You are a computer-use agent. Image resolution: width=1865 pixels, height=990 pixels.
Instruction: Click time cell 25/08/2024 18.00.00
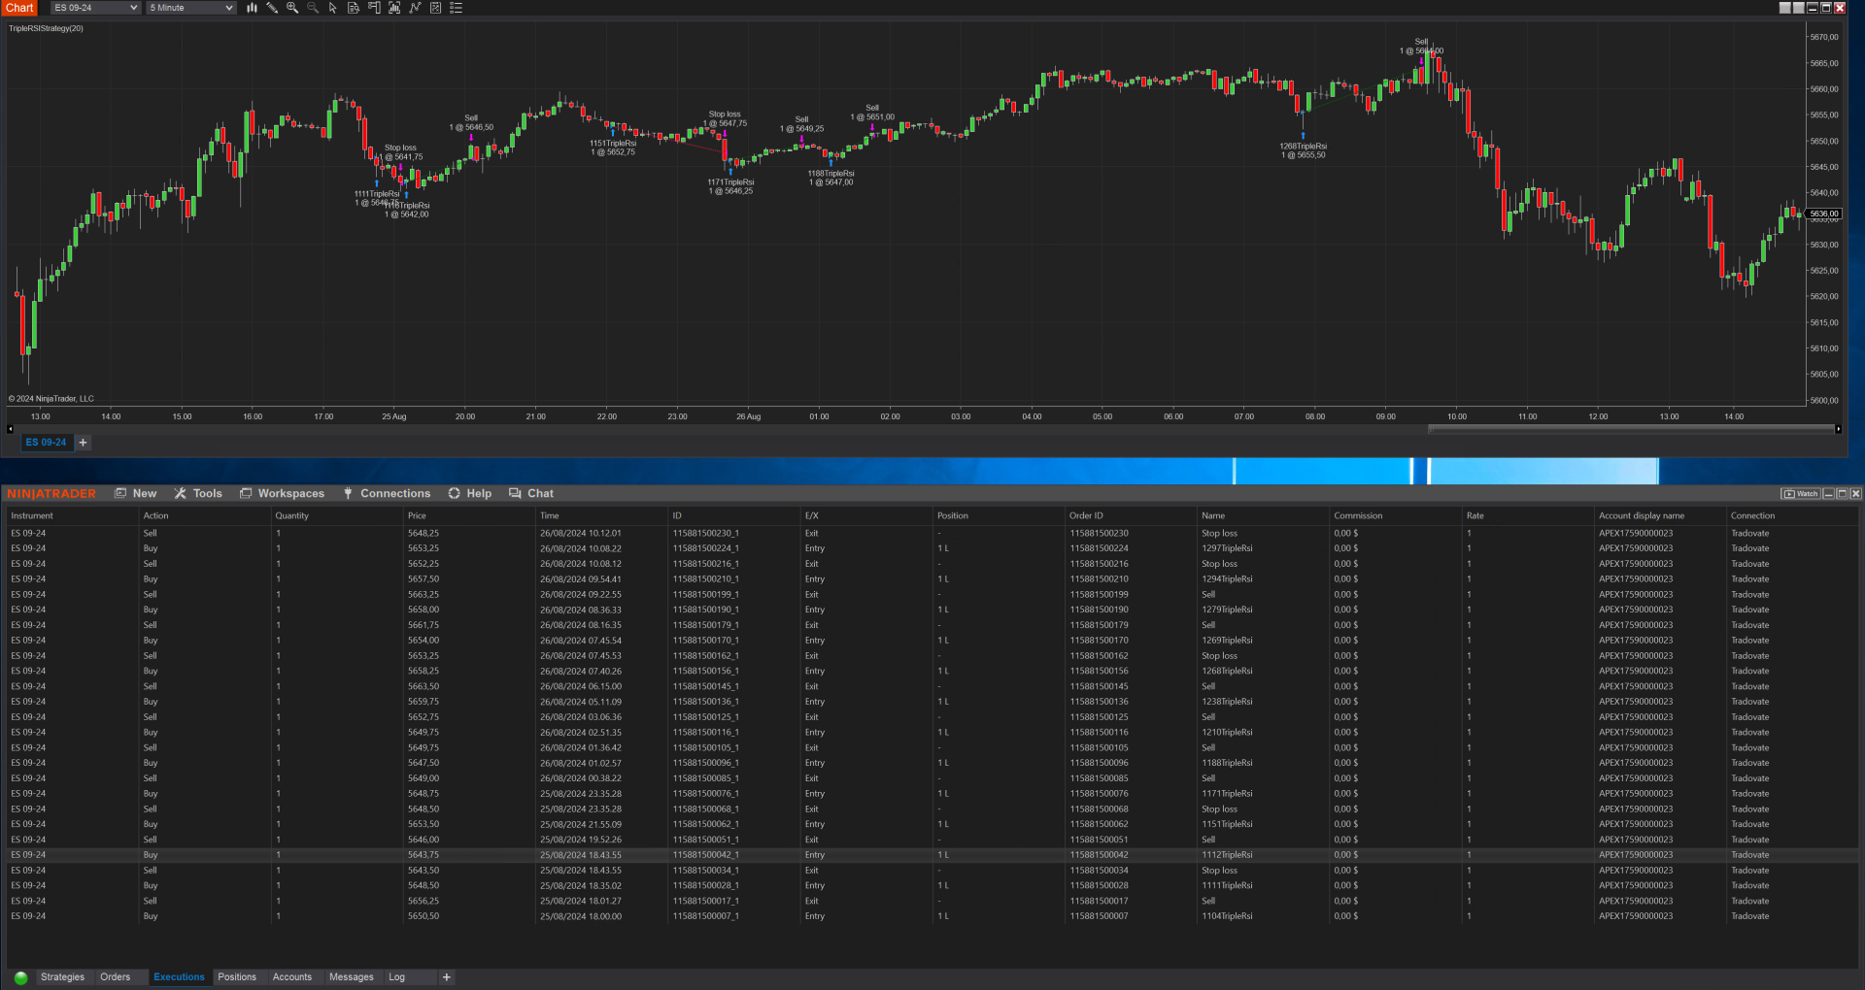click(581, 916)
